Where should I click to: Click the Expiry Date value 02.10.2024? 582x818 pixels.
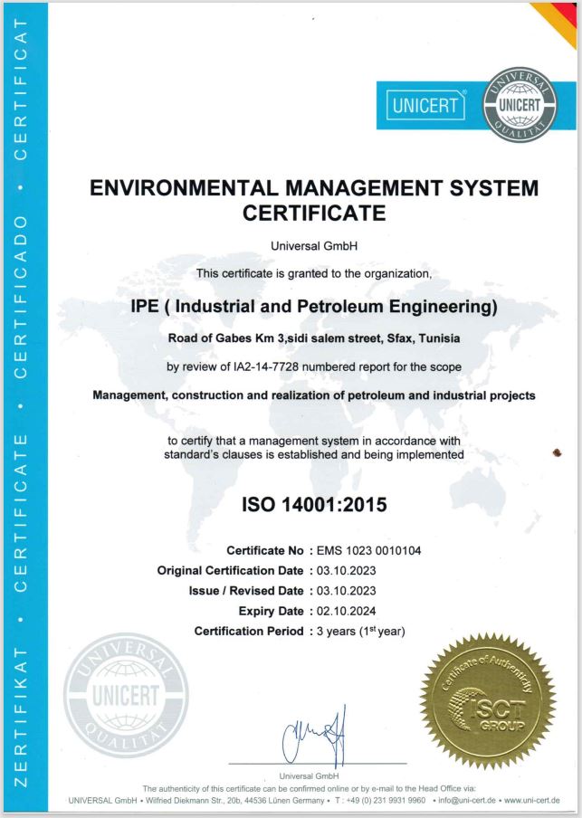click(343, 611)
